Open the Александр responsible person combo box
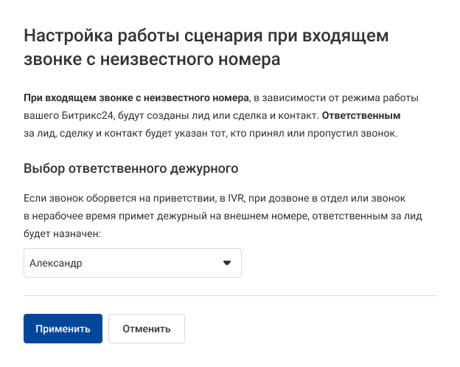Image resolution: width=460 pixels, height=367 pixels. pyautogui.click(x=133, y=263)
